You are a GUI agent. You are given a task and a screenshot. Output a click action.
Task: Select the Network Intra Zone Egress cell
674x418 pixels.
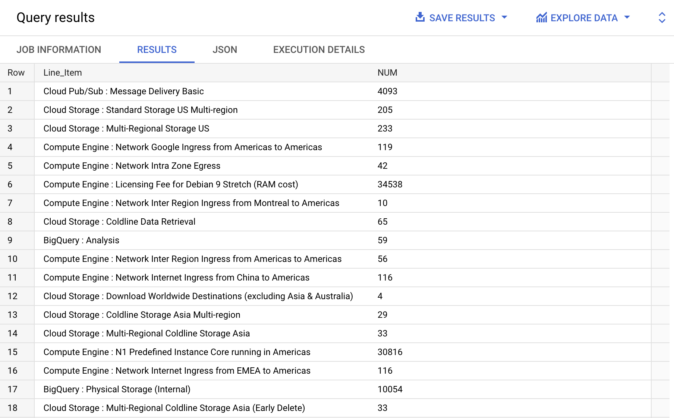132,166
